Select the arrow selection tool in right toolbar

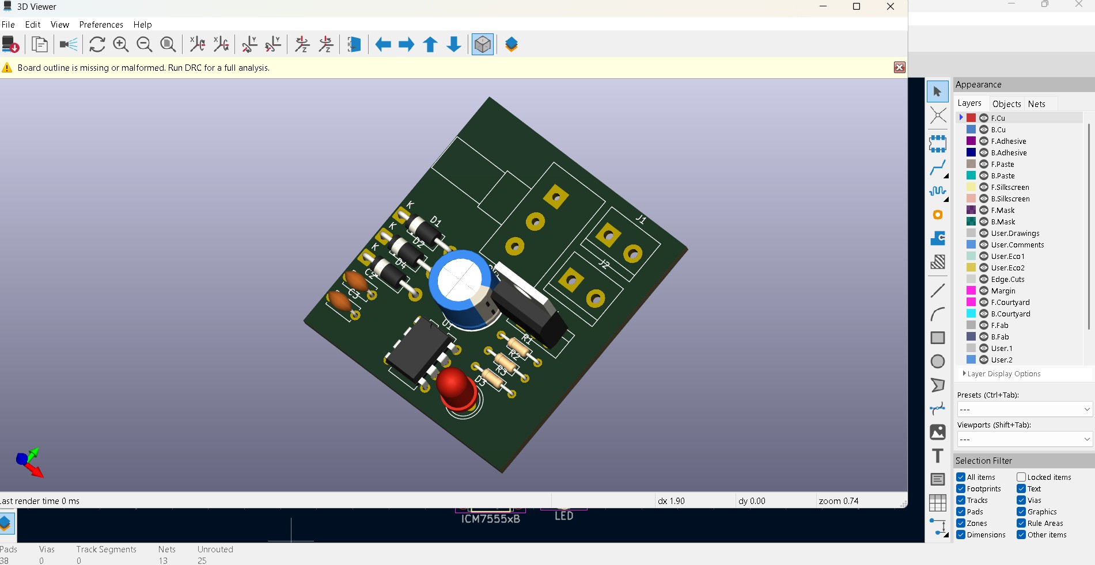(x=938, y=91)
